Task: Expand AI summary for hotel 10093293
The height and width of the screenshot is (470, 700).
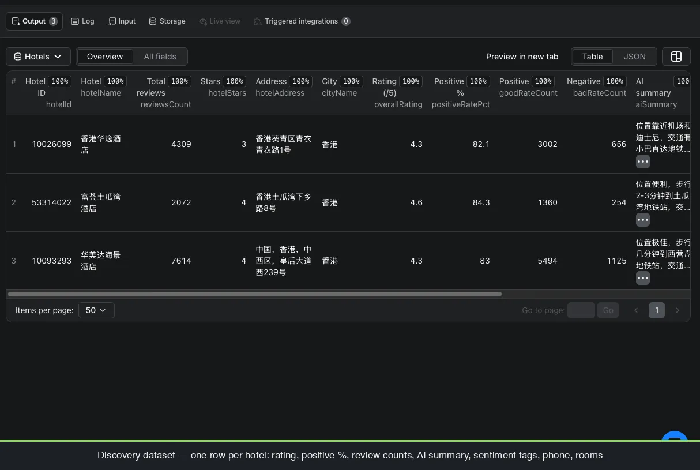Action: 643,278
